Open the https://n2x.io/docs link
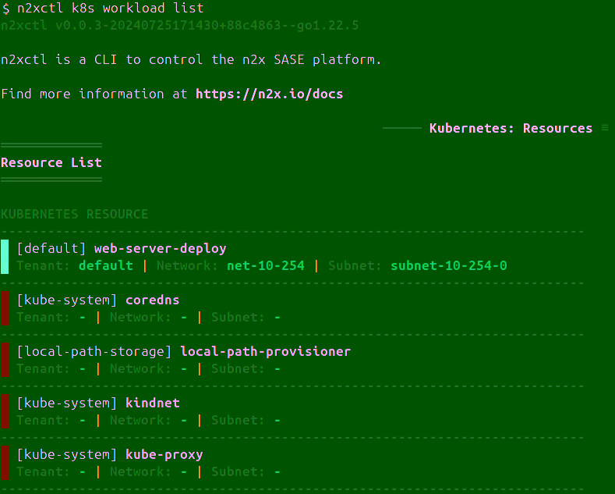Image resolution: width=615 pixels, height=494 pixels. click(269, 94)
